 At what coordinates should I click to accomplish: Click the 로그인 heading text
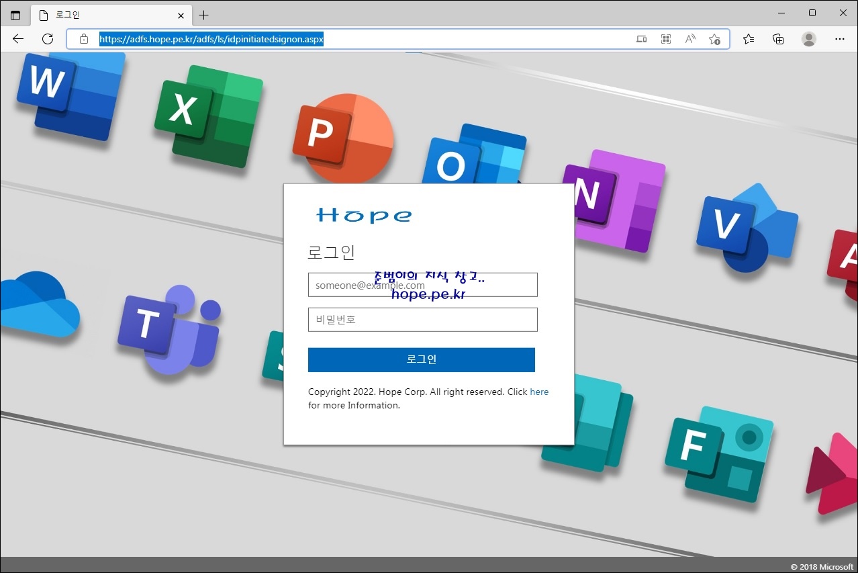(x=331, y=253)
